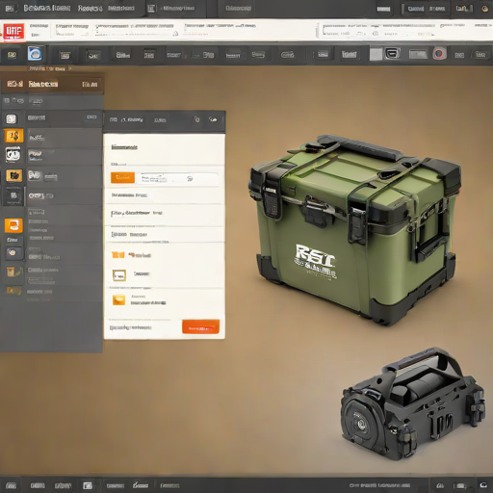
Task: Click the white square icon in the bottom bar
Action: [88, 485]
